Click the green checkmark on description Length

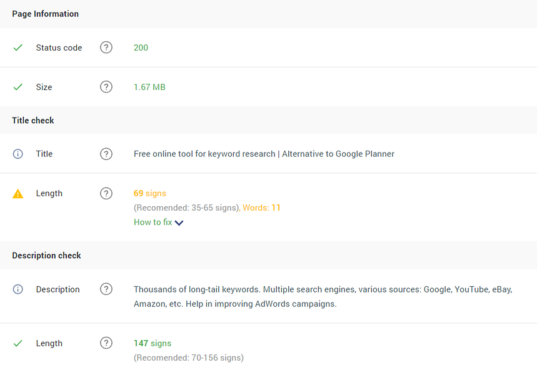[x=18, y=343]
